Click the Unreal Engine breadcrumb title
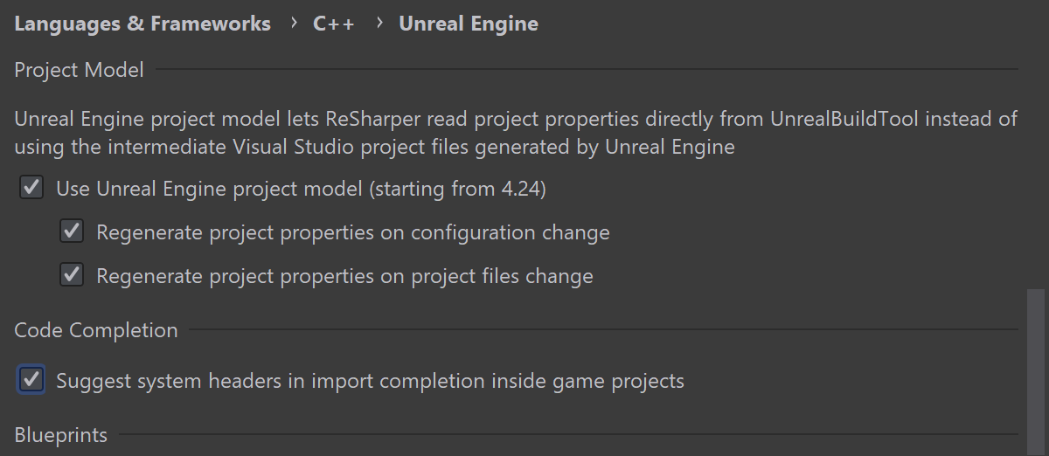 coord(469,24)
